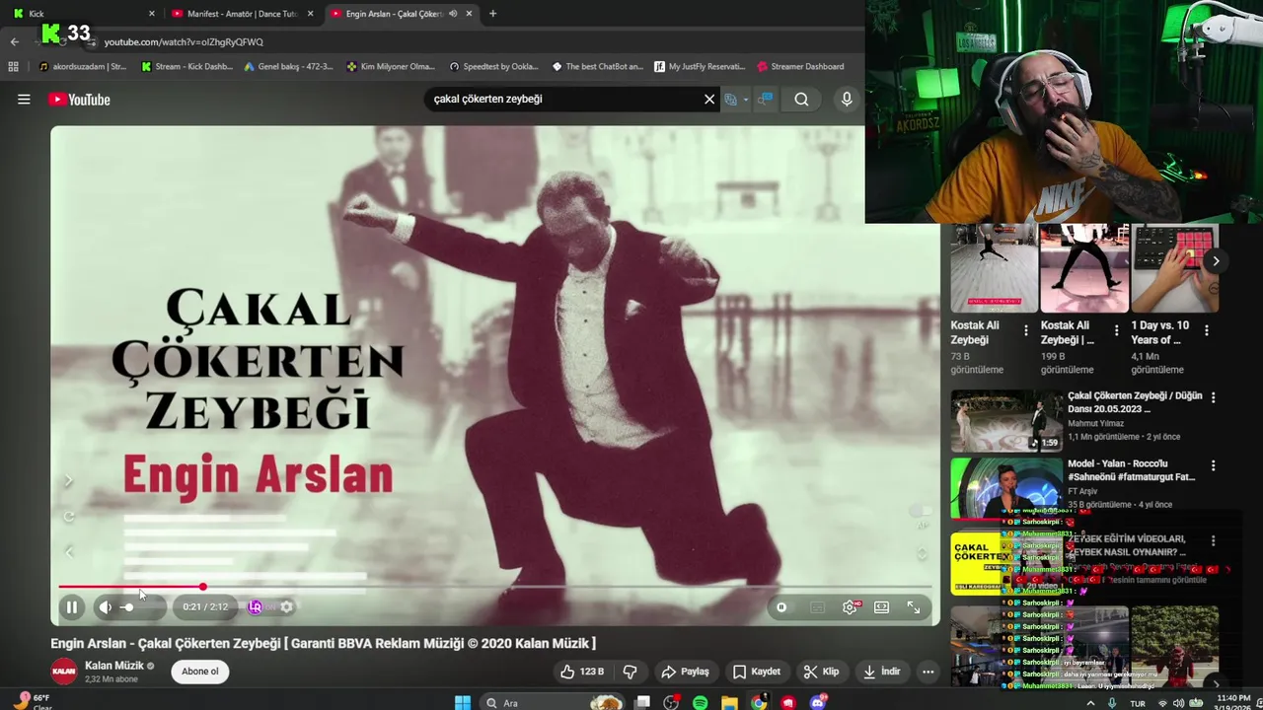Open the apps grid in bookmarks bar

tap(13, 67)
